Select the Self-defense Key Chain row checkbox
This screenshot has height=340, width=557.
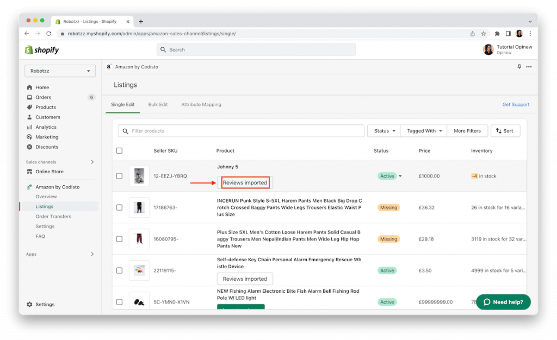click(119, 270)
